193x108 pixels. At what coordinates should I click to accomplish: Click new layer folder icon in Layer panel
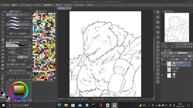pos(177,59)
